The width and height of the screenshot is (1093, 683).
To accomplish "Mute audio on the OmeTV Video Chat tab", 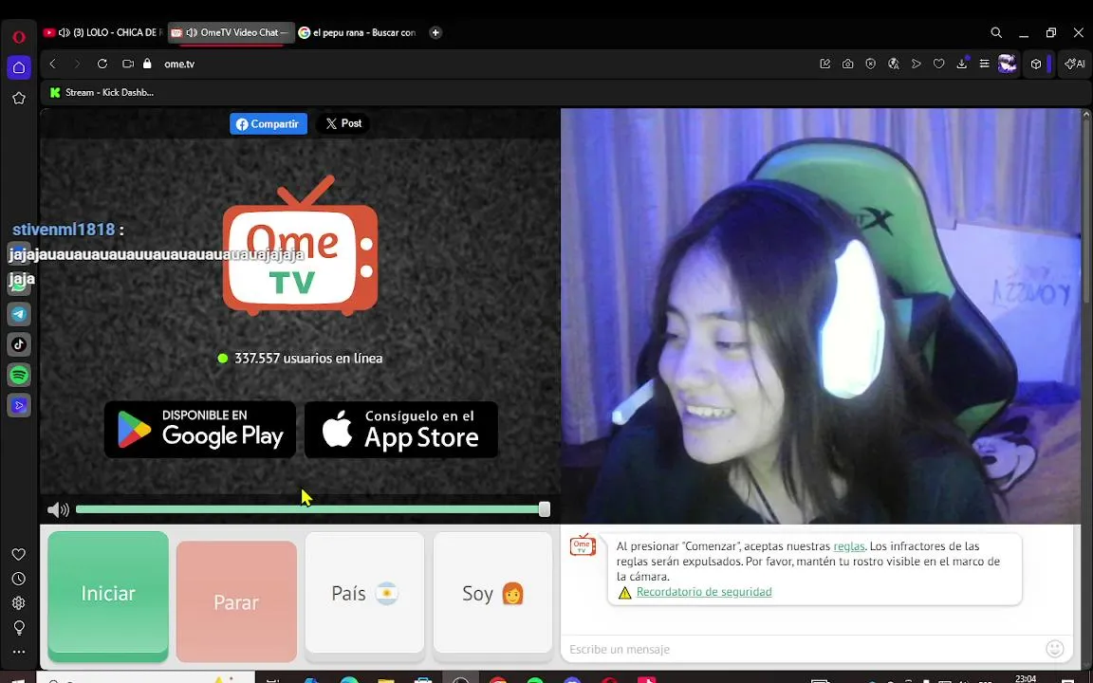I will (x=192, y=33).
